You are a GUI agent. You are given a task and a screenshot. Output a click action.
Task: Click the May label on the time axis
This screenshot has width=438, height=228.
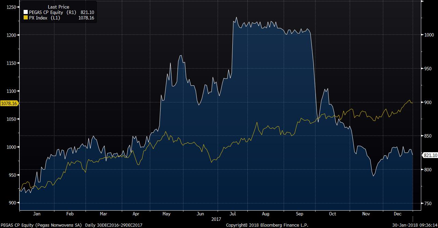click(x=166, y=214)
